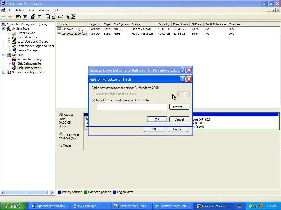Toggle the Show/Hide Console Tree icon
This screenshot has width=281, height=210.
(25, 17)
